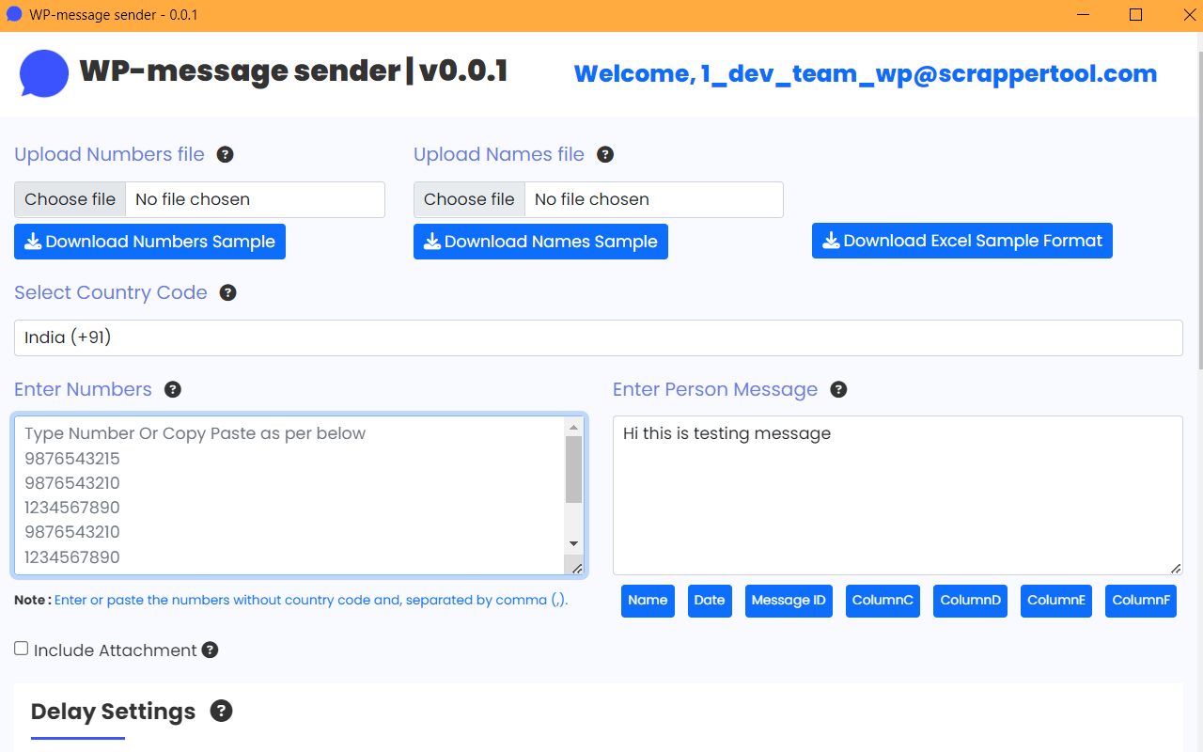
Task: Open help icon beside Include Attachment
Action: 210,650
